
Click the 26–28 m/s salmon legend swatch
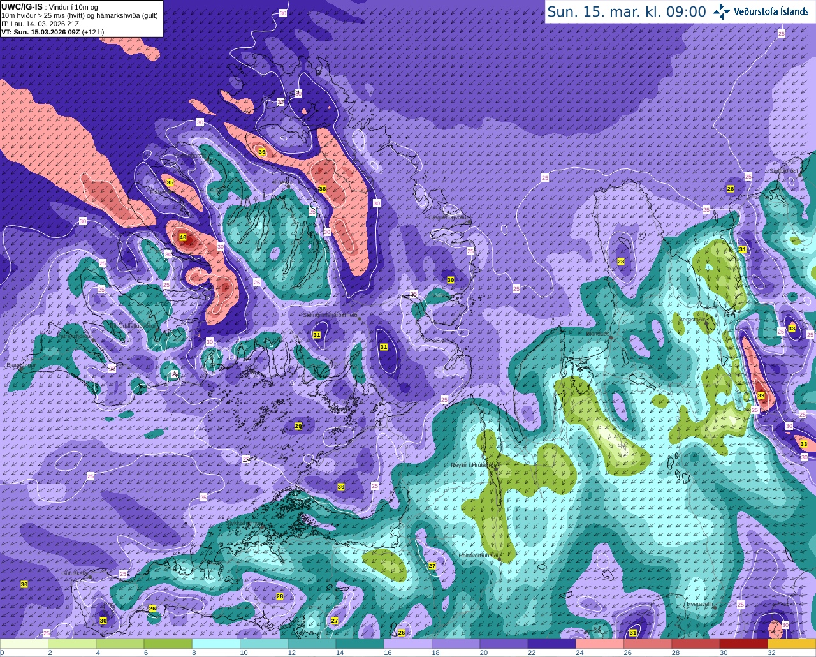point(648,644)
